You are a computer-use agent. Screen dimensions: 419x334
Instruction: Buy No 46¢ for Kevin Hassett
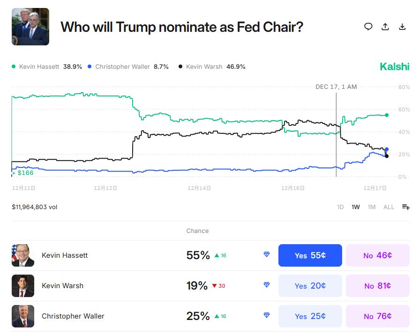[377, 255]
